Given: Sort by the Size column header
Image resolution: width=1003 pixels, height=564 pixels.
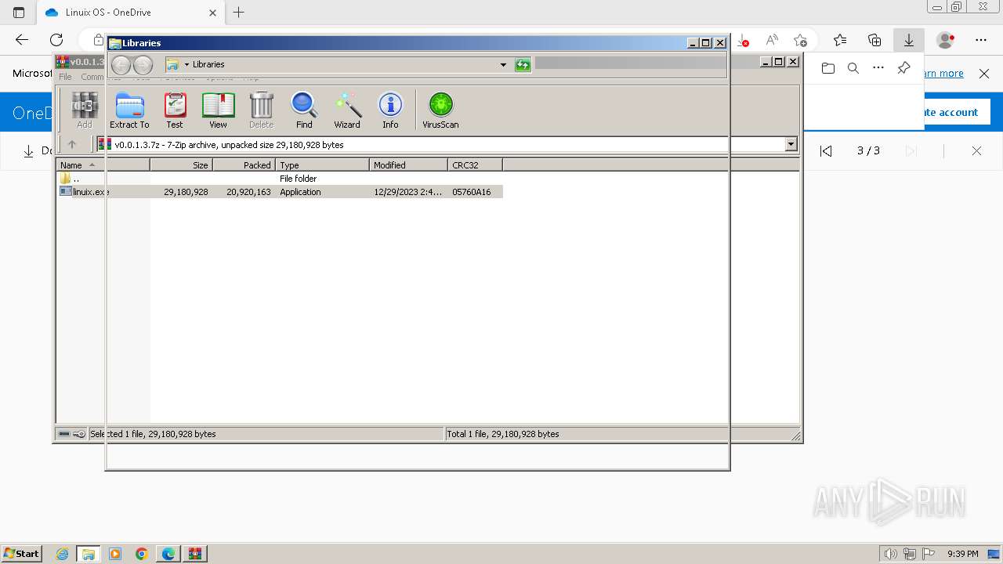Looking at the screenshot, I should [181, 165].
